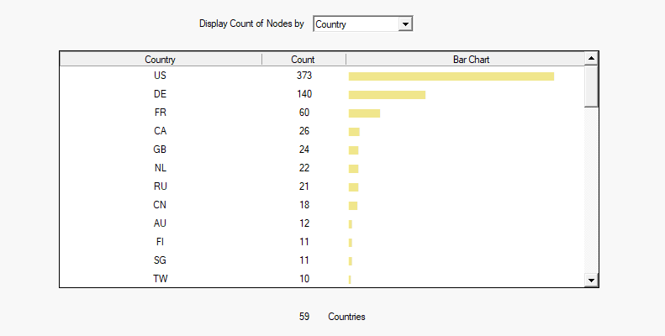
Task: Sort by the Count column header
Action: pos(303,60)
